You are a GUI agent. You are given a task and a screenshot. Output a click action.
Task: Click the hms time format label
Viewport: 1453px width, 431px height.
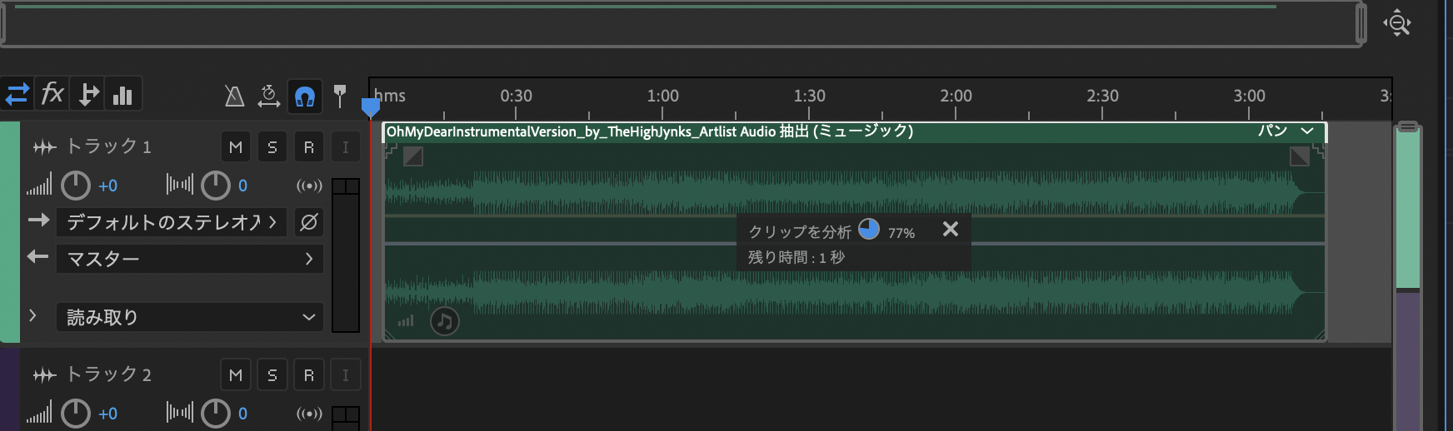point(390,96)
